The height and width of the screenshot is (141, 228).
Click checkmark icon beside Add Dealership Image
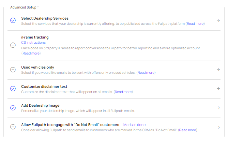(13, 108)
